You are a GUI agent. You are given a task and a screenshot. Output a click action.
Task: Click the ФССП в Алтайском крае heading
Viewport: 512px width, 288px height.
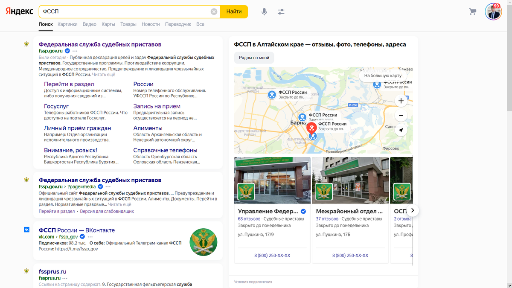tap(320, 44)
